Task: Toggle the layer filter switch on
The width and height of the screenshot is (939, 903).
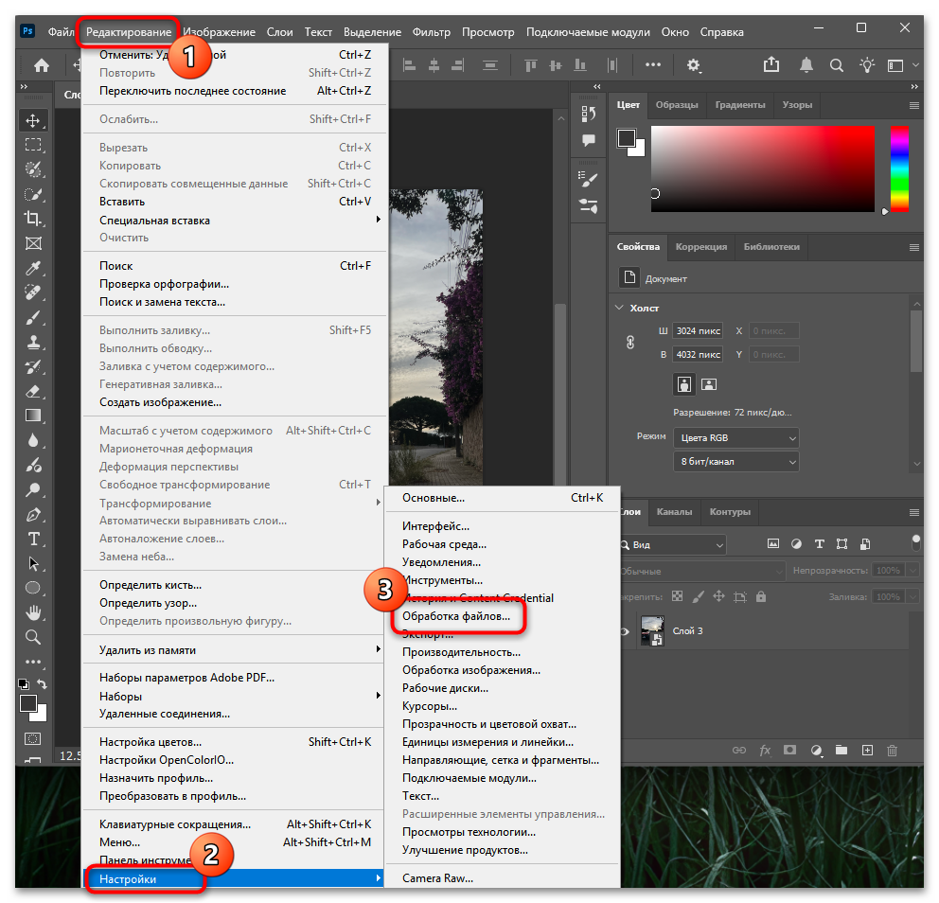Action: click(x=915, y=543)
